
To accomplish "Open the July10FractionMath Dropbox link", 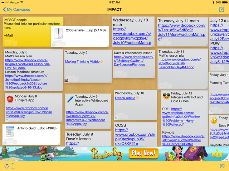I will 132,36.
